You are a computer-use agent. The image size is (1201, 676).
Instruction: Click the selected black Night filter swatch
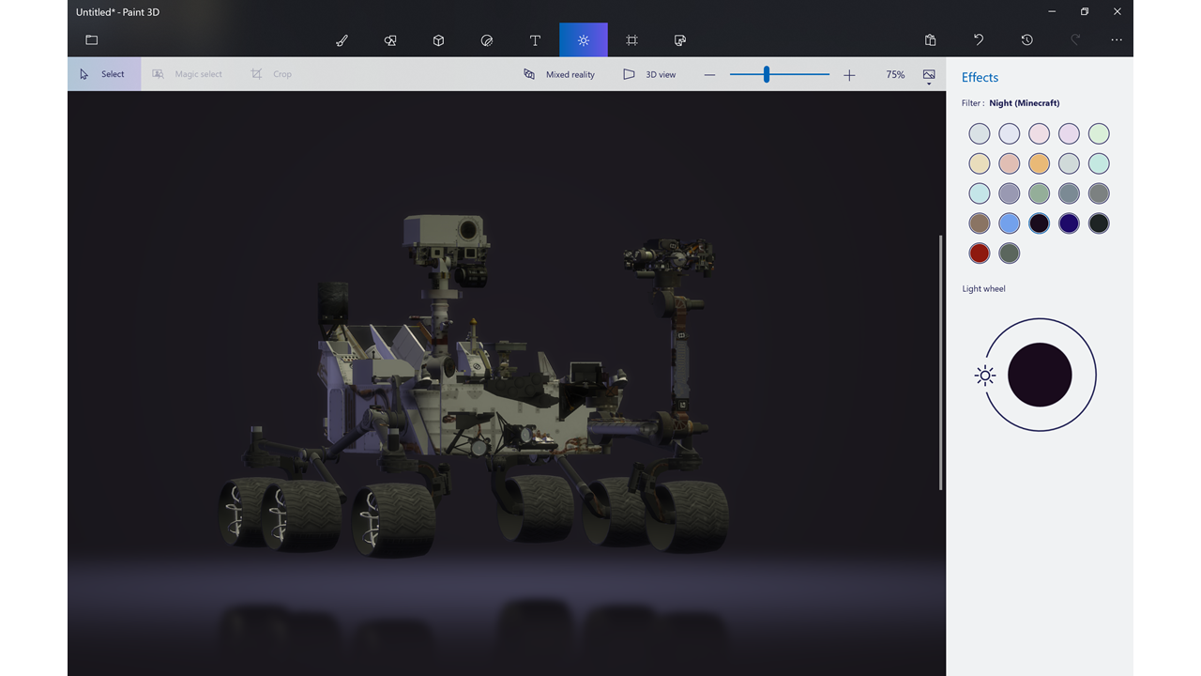pyautogui.click(x=1039, y=223)
